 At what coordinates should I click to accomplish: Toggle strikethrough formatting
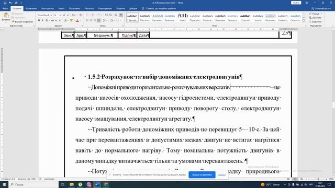point(52,20)
